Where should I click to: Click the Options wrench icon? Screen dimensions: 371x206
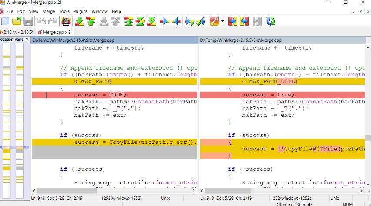click(x=214, y=21)
